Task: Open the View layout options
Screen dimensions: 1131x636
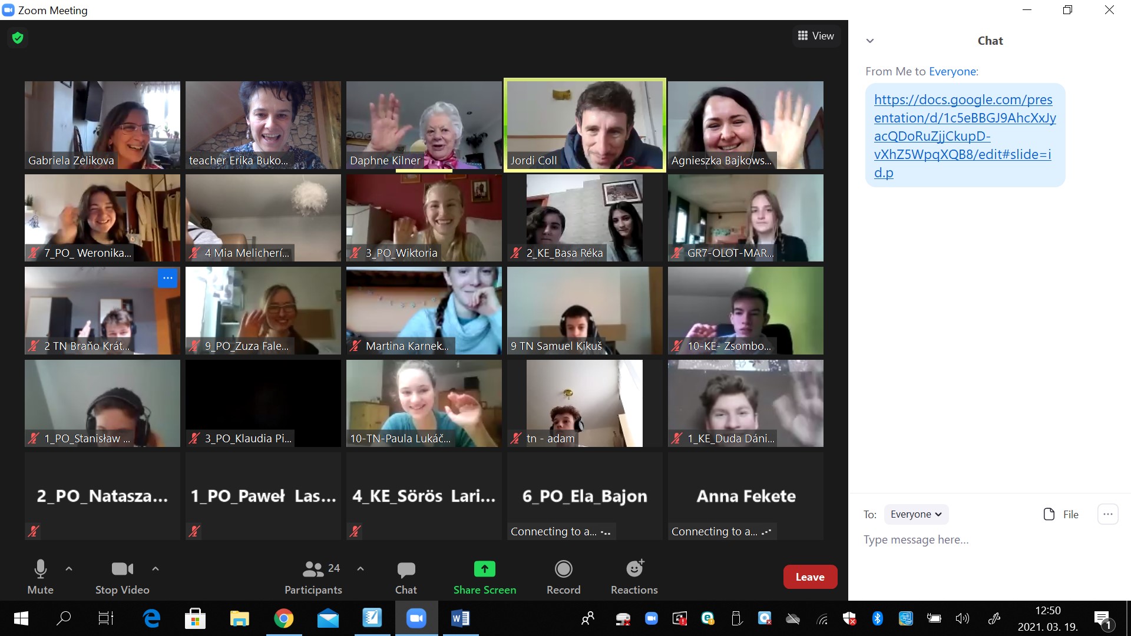Action: pos(816,36)
